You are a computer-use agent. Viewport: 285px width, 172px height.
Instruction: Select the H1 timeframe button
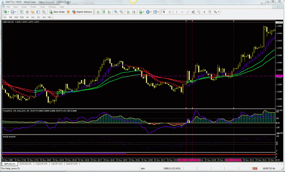click(27, 17)
